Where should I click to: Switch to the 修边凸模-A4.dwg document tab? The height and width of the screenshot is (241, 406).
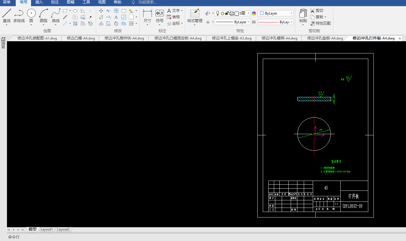coord(81,38)
